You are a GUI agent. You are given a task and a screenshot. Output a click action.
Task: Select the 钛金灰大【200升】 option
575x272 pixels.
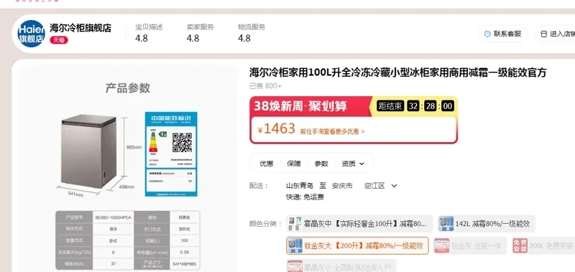tap(357, 245)
